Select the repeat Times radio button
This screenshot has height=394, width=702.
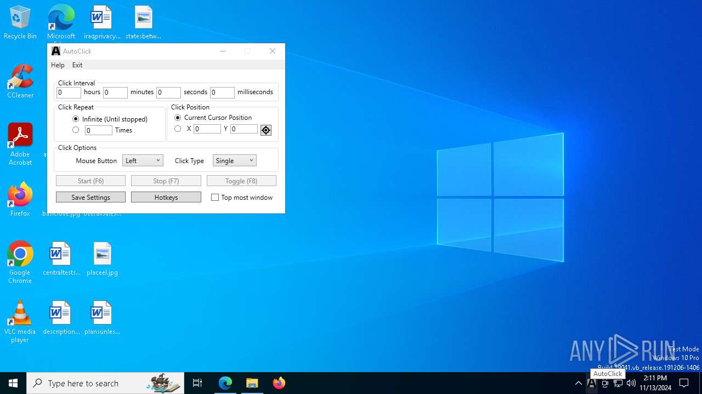pos(76,130)
